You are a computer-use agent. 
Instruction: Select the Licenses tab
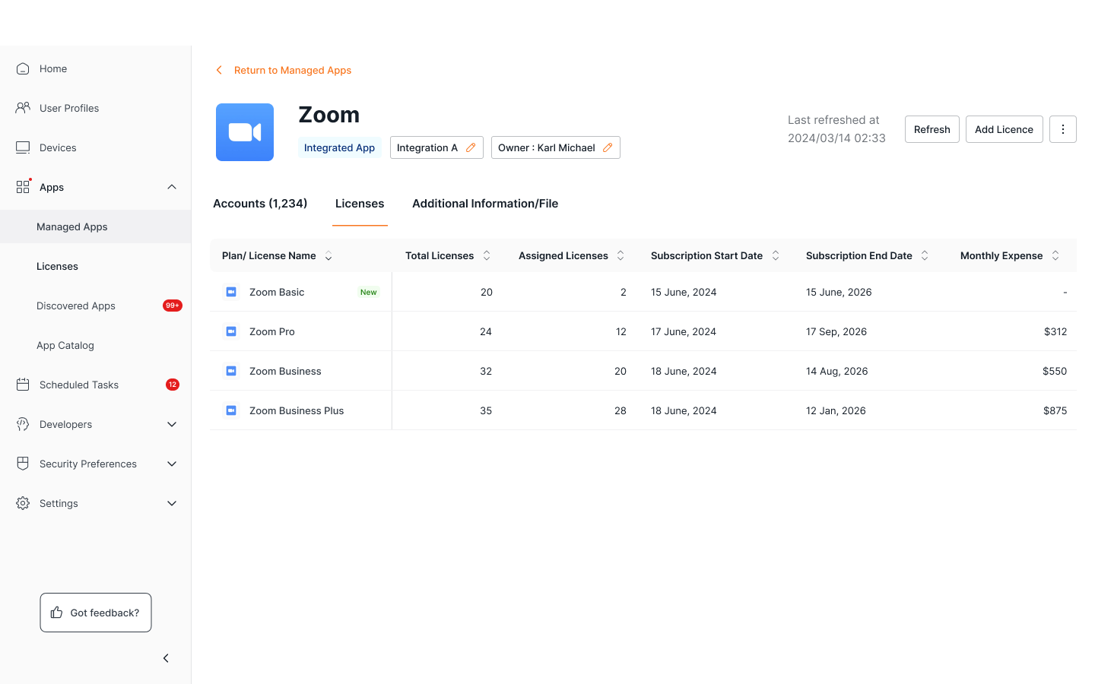360,204
